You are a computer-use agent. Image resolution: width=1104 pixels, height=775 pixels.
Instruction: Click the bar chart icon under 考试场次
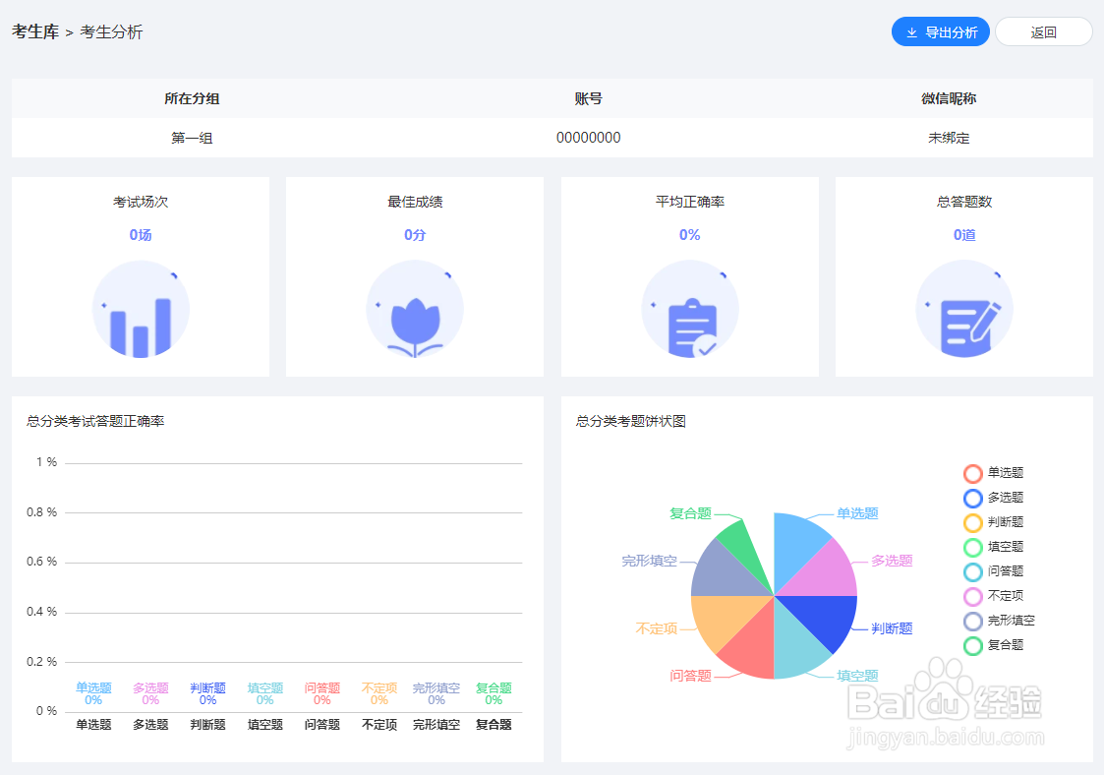tap(141, 309)
